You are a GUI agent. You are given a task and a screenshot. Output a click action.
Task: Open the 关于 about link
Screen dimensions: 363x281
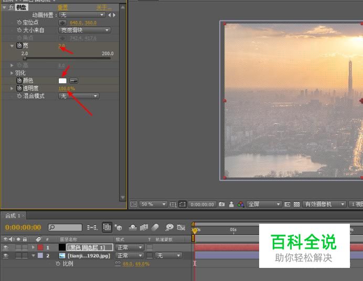[104, 7]
